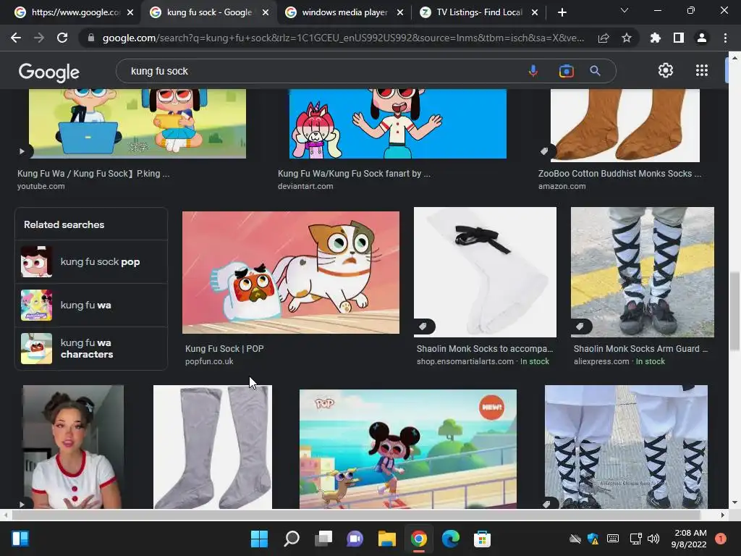Select related search kung fu wa characters
Viewport: 741px width, 556px height.
(x=91, y=348)
